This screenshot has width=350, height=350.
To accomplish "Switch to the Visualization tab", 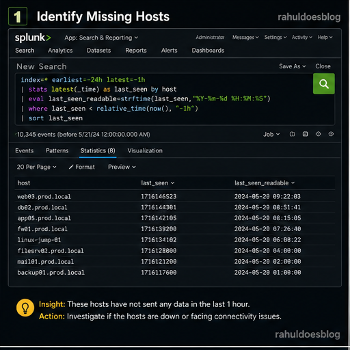I will pos(145,150).
